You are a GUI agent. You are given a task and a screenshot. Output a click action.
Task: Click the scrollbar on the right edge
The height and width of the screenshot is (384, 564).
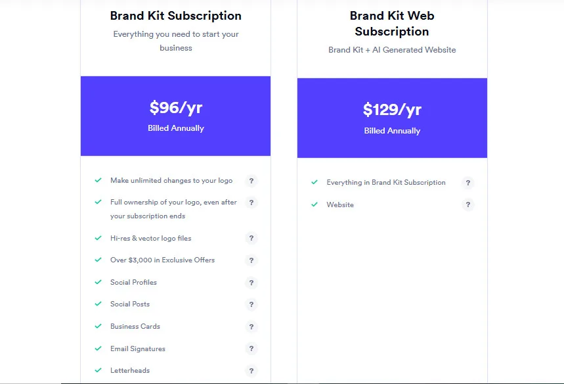[x=560, y=191]
